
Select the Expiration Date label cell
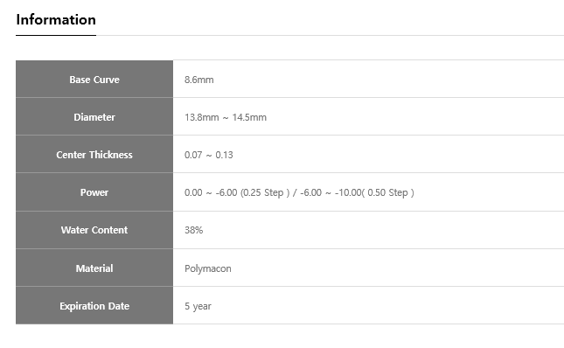pyautogui.click(x=94, y=305)
